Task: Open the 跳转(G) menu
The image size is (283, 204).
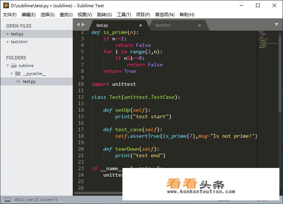Action: click(x=104, y=15)
